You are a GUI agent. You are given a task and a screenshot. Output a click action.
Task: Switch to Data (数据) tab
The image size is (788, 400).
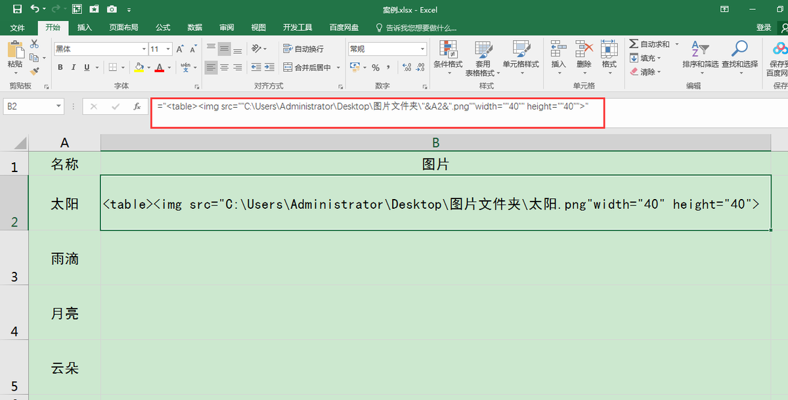[195, 28]
